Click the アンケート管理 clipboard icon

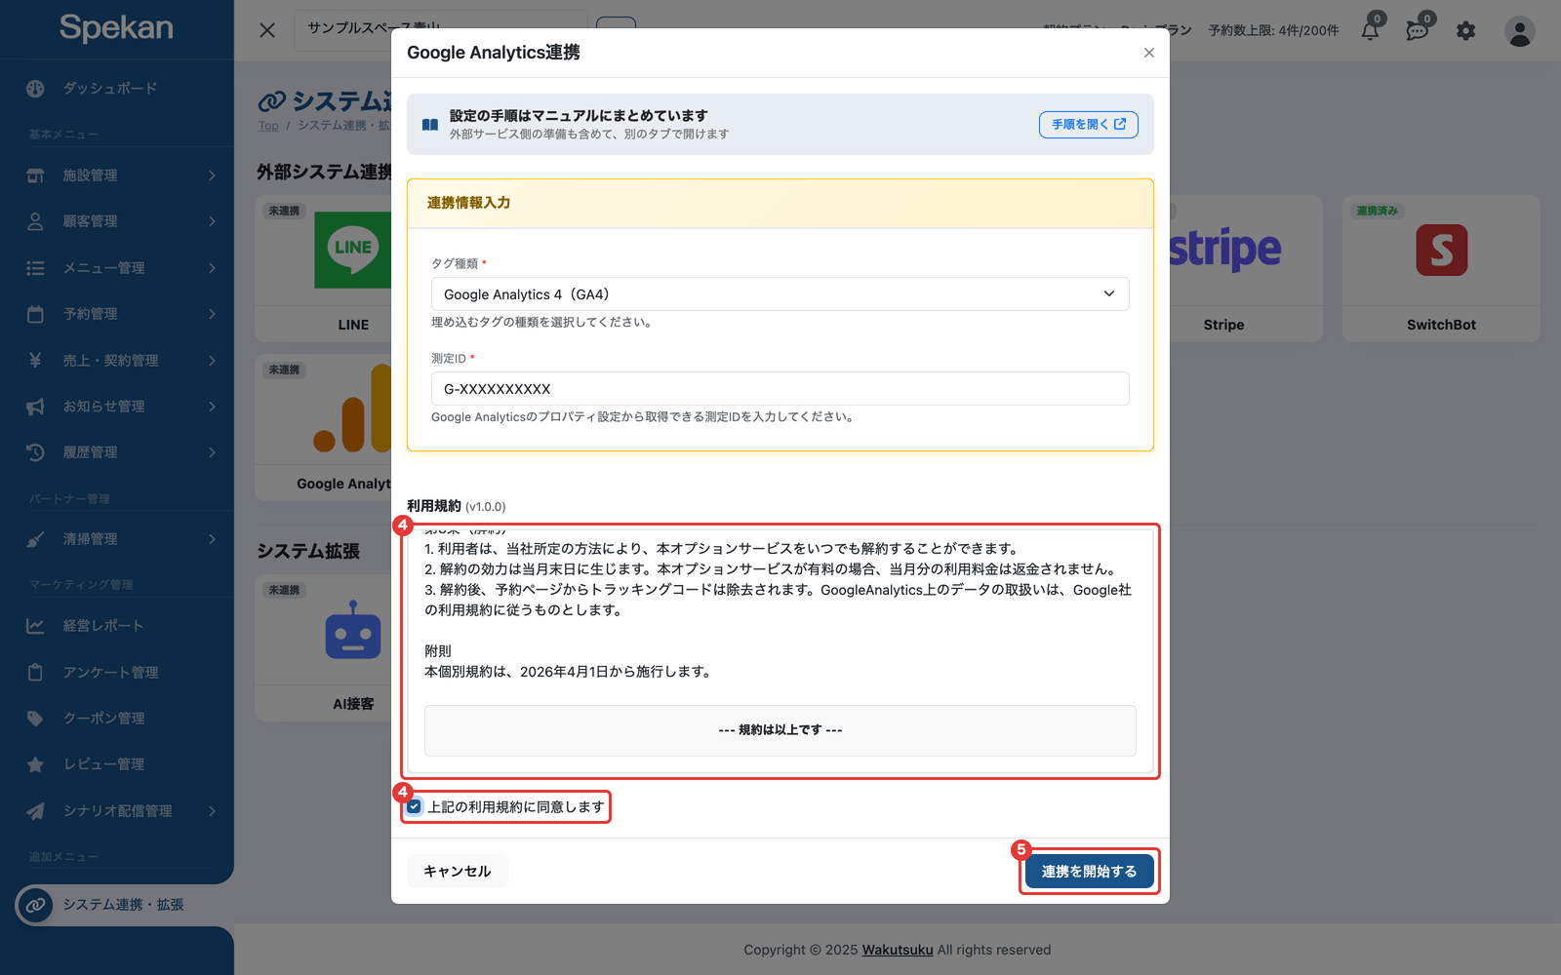coord(35,673)
